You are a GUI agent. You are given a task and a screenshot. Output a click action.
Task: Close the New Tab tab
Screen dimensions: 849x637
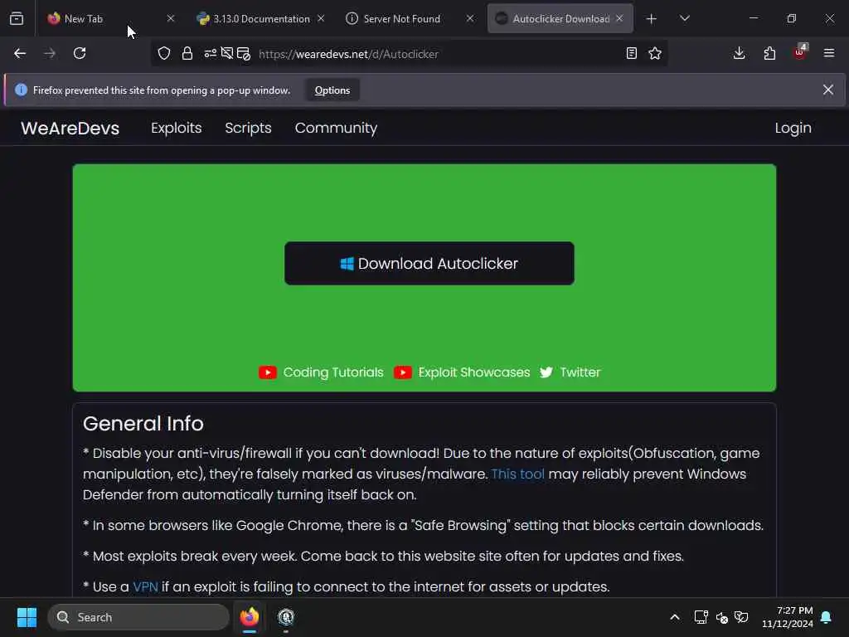pos(171,18)
